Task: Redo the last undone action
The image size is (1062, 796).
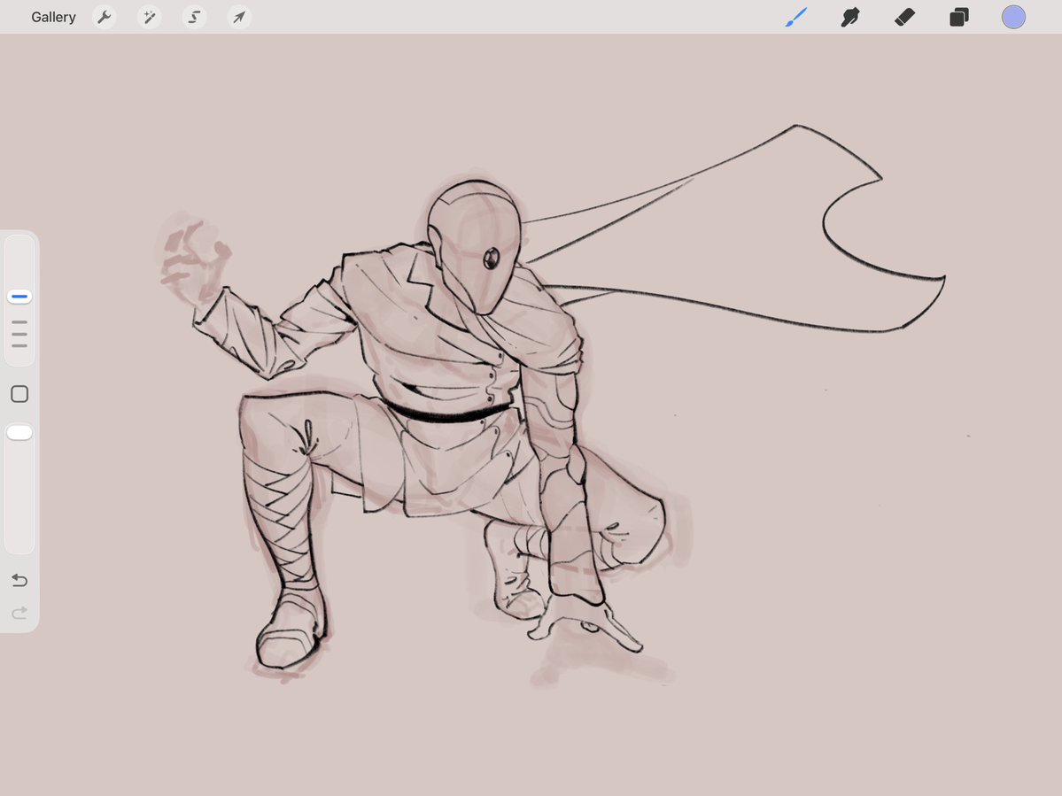Action: pyautogui.click(x=19, y=613)
